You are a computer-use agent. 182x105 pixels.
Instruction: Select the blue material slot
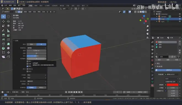(166, 45)
